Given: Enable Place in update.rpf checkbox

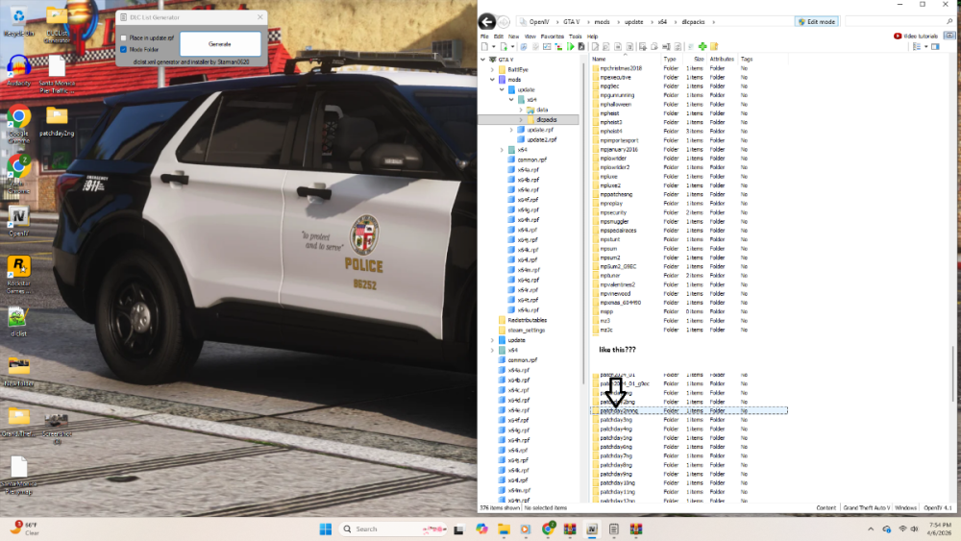Looking at the screenshot, I should (x=124, y=38).
